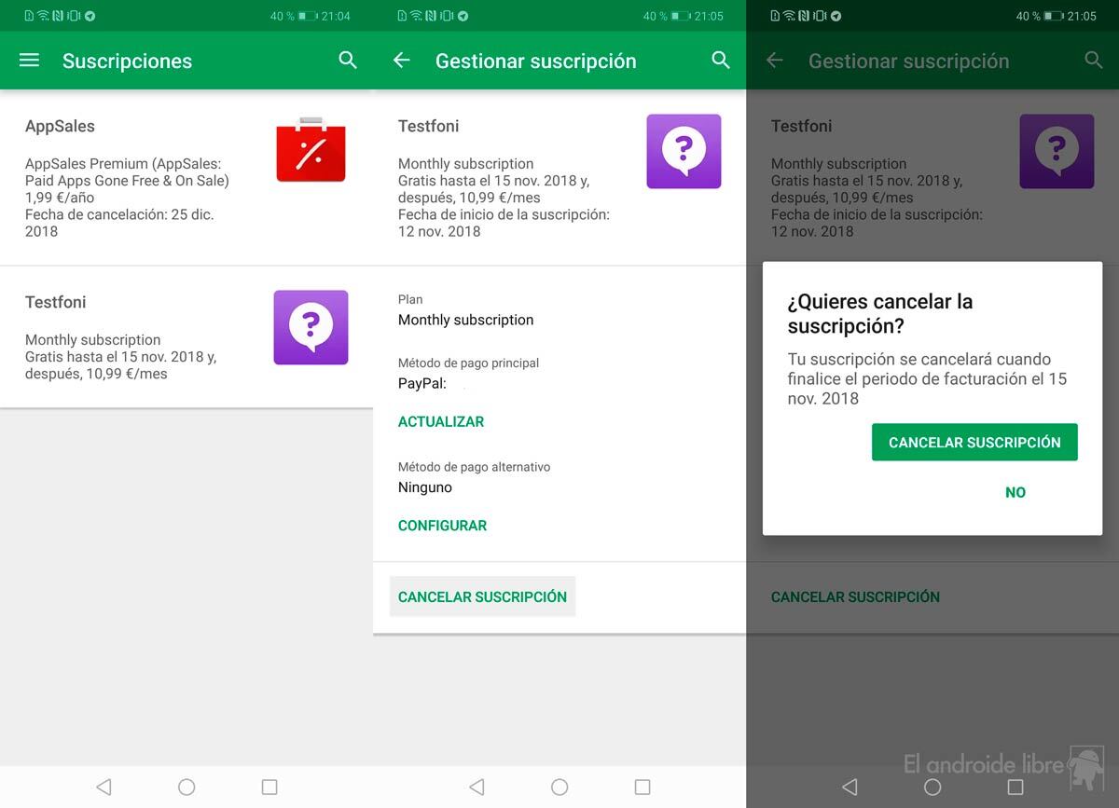Tap Android recents button on middle screen
This screenshot has height=808, width=1119.
pos(642,787)
